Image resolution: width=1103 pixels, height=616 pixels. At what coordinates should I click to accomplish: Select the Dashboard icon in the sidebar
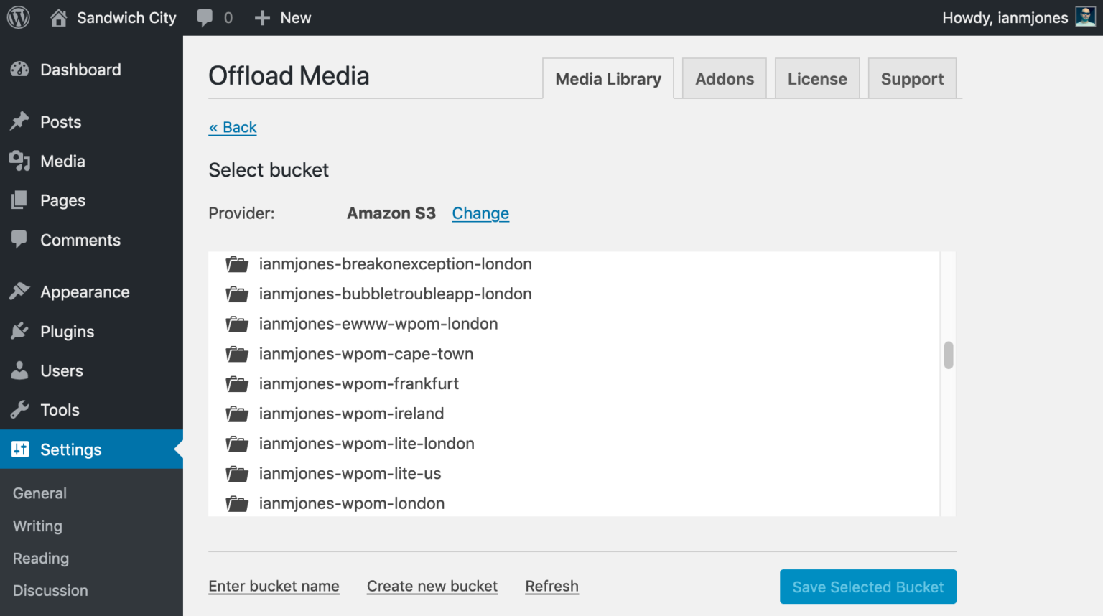[x=18, y=70]
